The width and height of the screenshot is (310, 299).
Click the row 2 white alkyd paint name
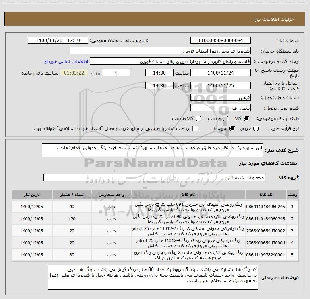click(x=188, y=219)
